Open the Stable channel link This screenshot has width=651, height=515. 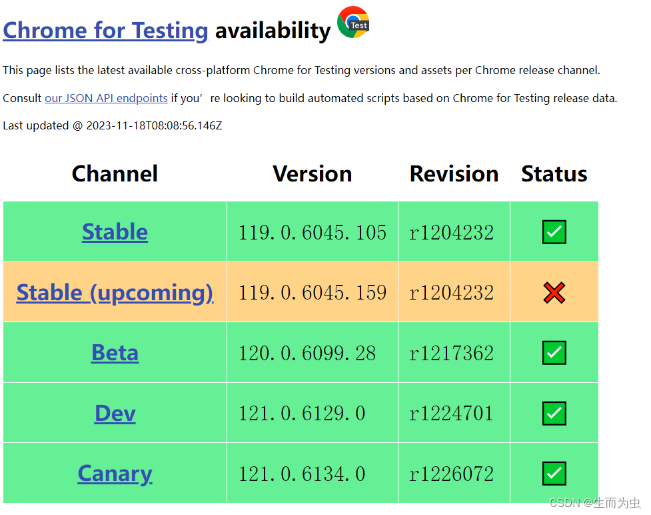pos(115,232)
